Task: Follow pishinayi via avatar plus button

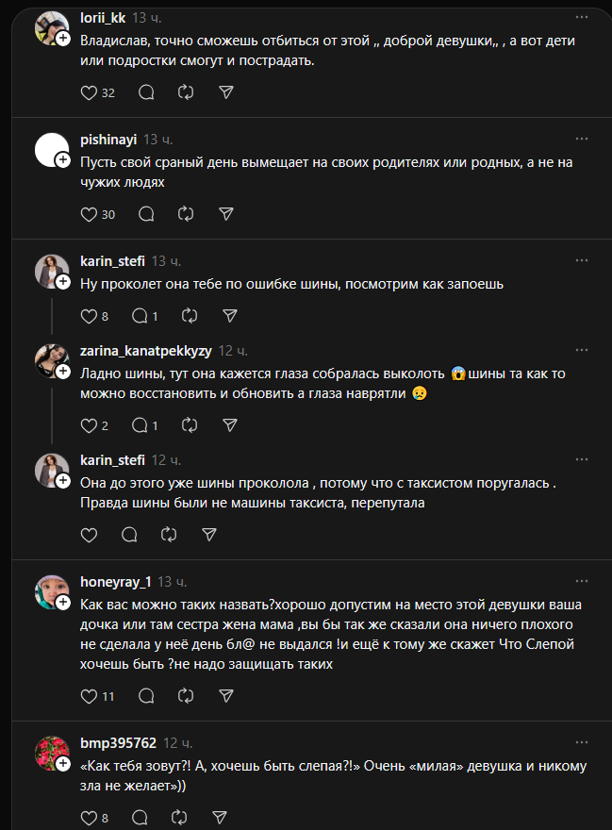Action: tap(62, 160)
